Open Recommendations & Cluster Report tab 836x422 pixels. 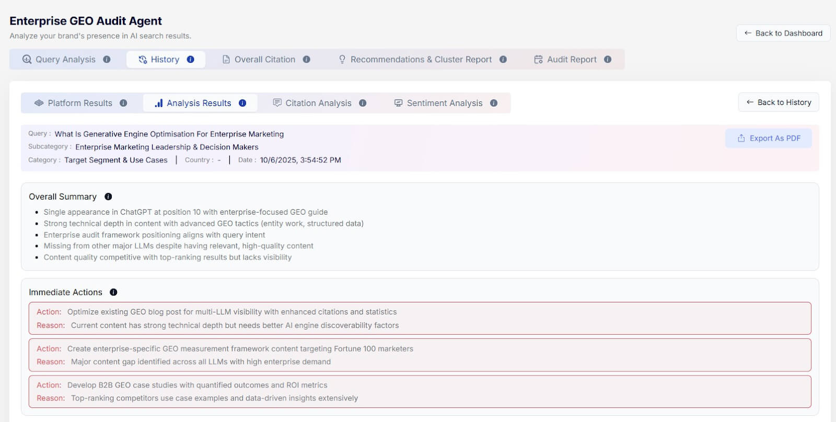(415, 60)
